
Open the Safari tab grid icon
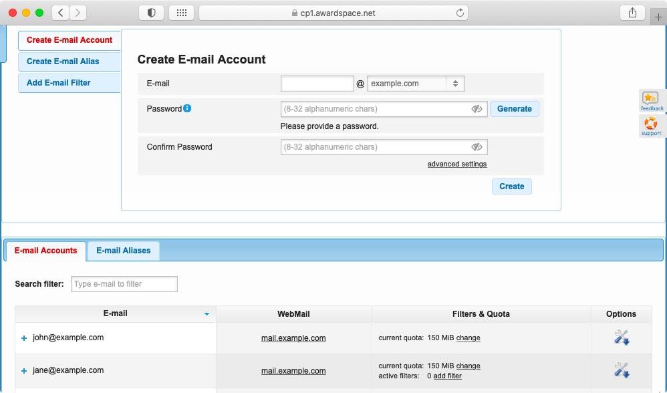click(181, 12)
